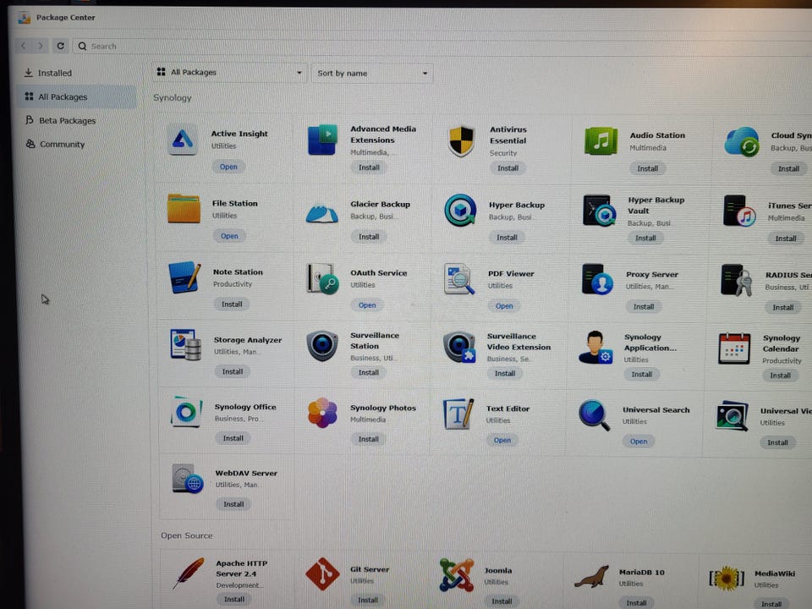This screenshot has width=812, height=609.
Task: Install Storage Analyzer
Action: [233, 372]
